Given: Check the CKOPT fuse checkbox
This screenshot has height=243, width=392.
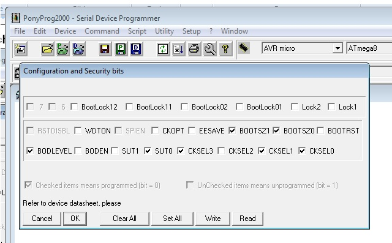Looking at the screenshot, I should coord(155,130).
